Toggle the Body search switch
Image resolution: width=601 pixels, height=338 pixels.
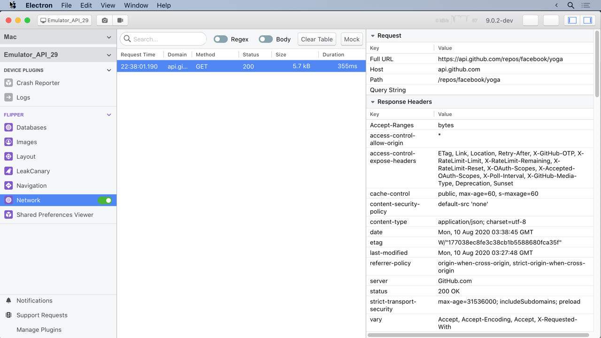coord(266,39)
